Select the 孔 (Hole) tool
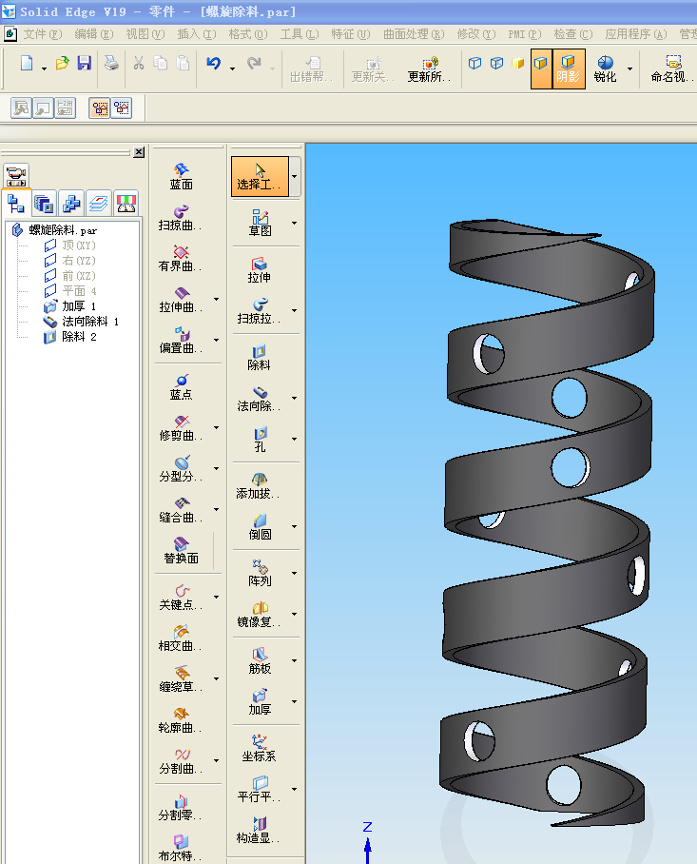The image size is (697, 864). [260, 440]
